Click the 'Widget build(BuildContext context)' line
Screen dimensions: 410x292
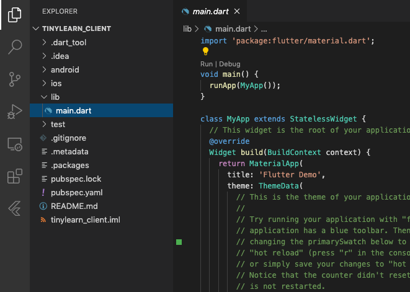pyautogui.click(x=290, y=153)
